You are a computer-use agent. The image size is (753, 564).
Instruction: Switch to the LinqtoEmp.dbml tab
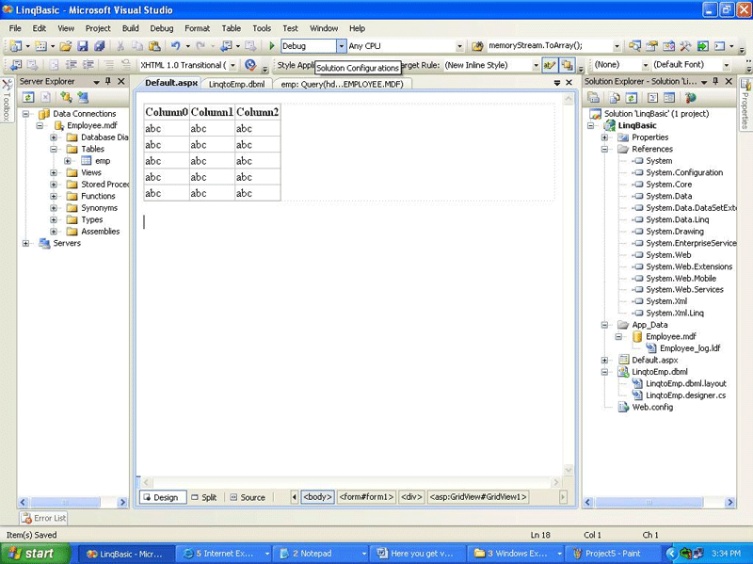[236, 84]
